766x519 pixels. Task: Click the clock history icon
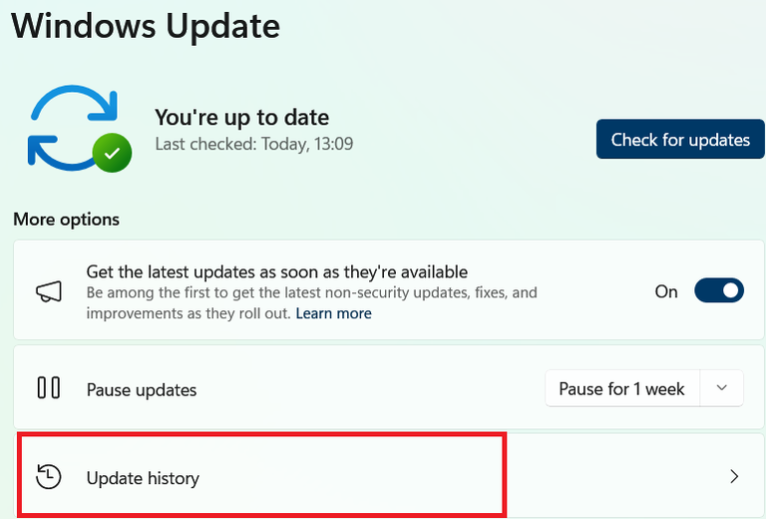click(49, 477)
